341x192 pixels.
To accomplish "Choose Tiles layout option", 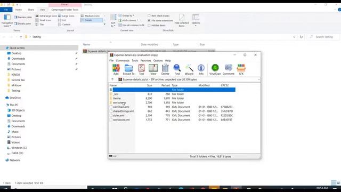I will (40, 25).
